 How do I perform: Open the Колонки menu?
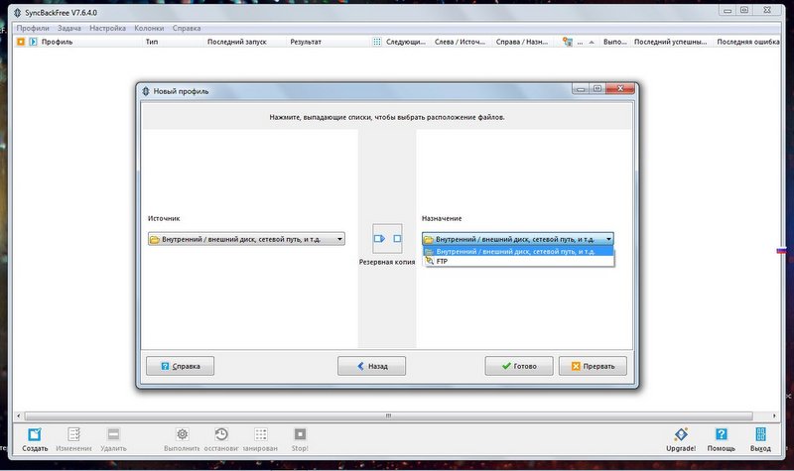pyautogui.click(x=149, y=29)
